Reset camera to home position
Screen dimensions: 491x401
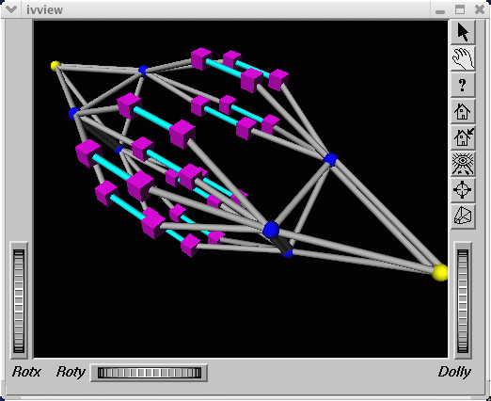click(463, 111)
